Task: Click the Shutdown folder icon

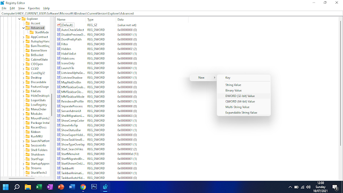Action: 27,154
